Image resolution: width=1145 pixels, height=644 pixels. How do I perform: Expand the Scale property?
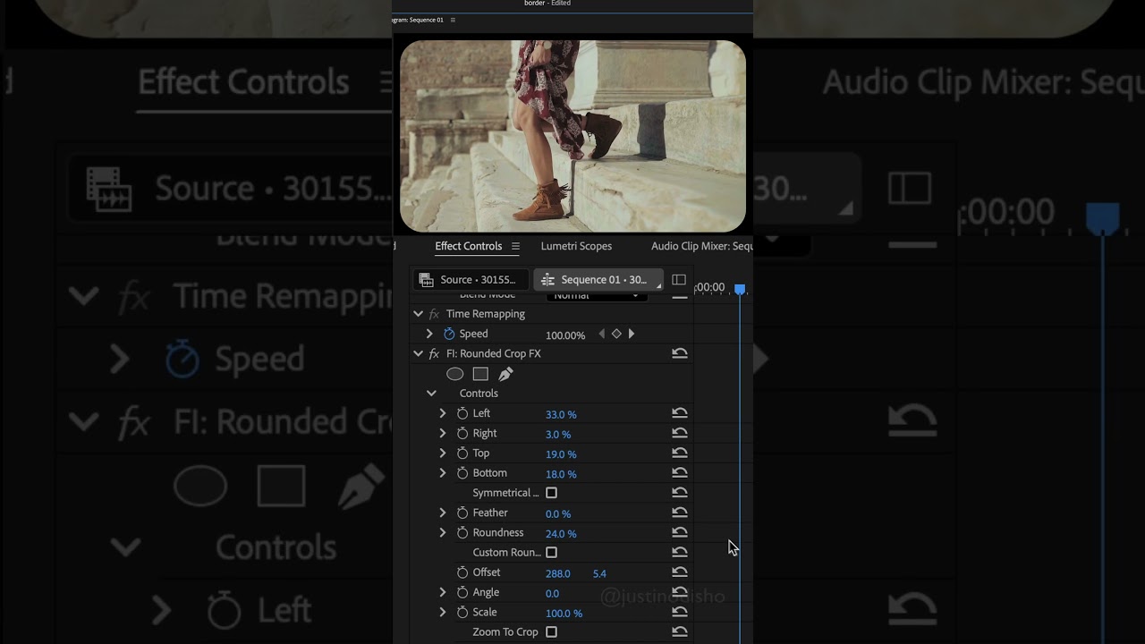442,612
